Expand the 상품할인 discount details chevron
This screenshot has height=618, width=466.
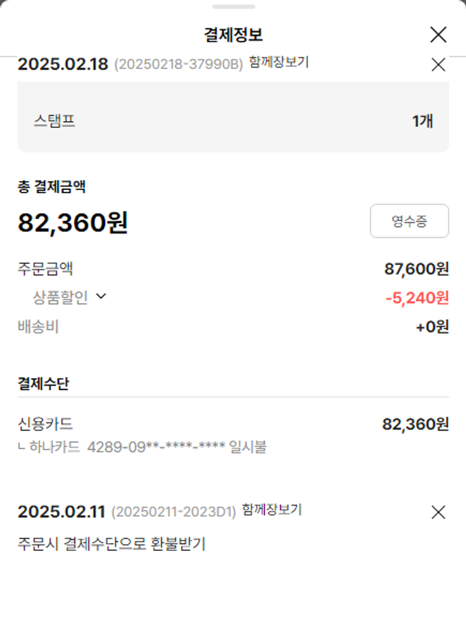tap(101, 297)
